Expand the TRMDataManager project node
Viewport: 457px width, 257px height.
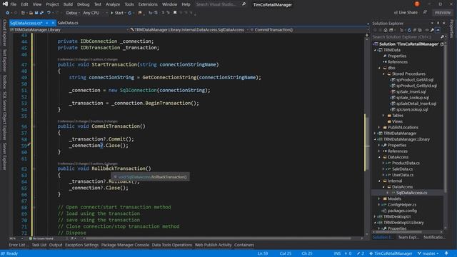pos(376,133)
